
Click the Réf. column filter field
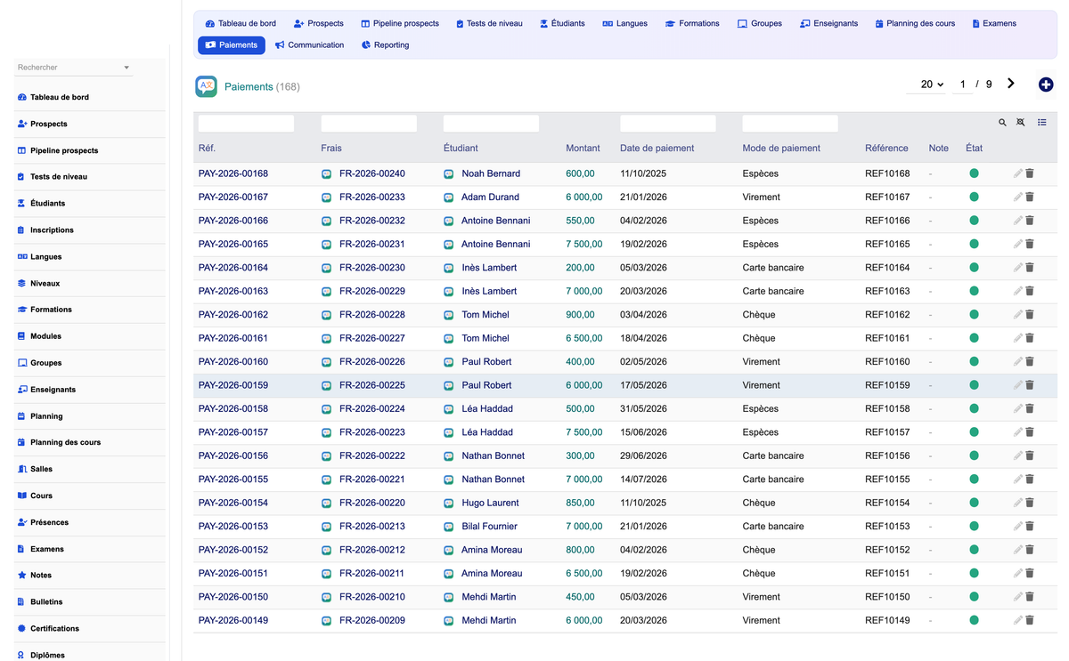(x=246, y=124)
